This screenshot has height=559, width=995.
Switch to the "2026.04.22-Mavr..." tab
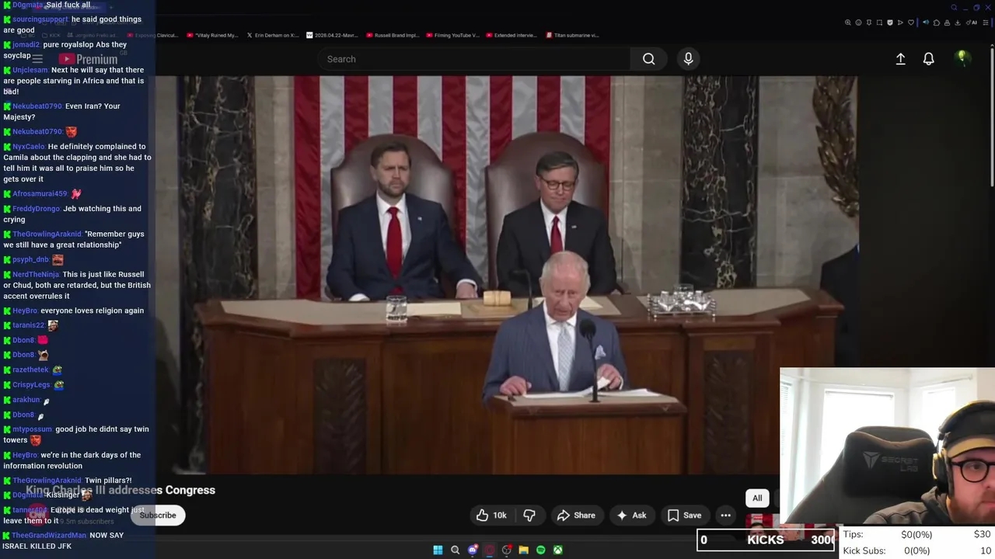click(332, 35)
